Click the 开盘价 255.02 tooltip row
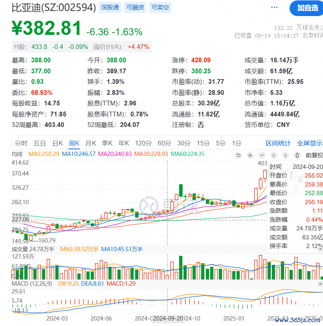 point(296,176)
